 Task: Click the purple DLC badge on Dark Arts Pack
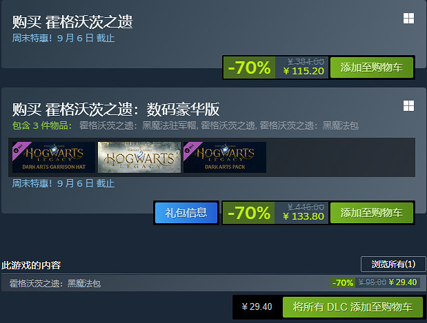(191, 149)
